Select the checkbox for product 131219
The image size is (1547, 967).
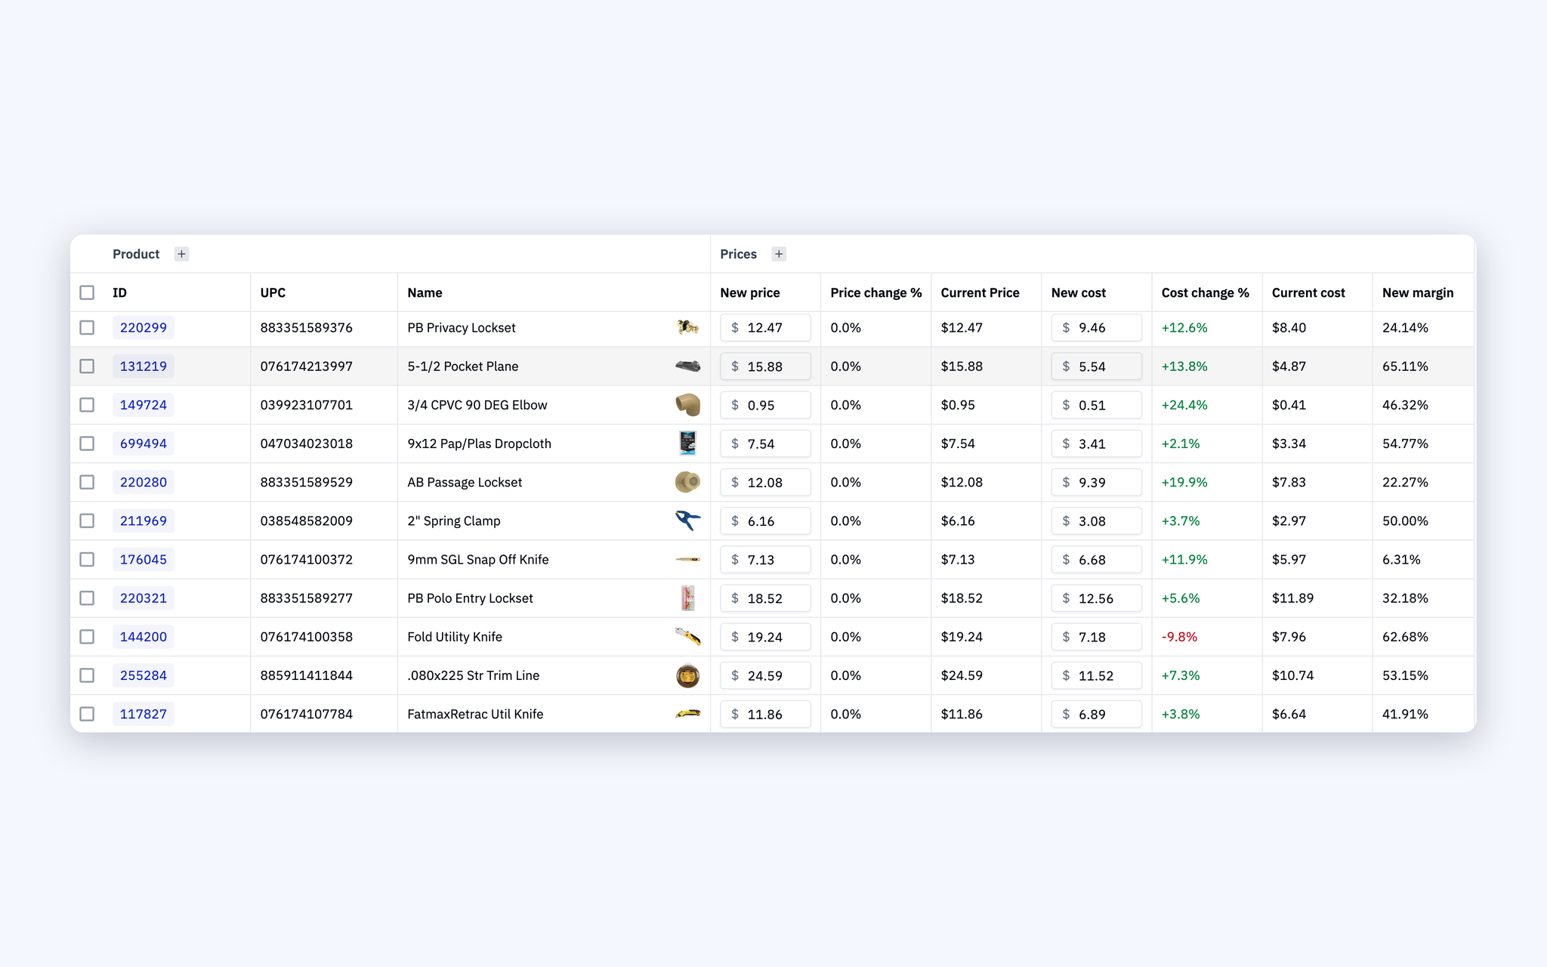87,366
